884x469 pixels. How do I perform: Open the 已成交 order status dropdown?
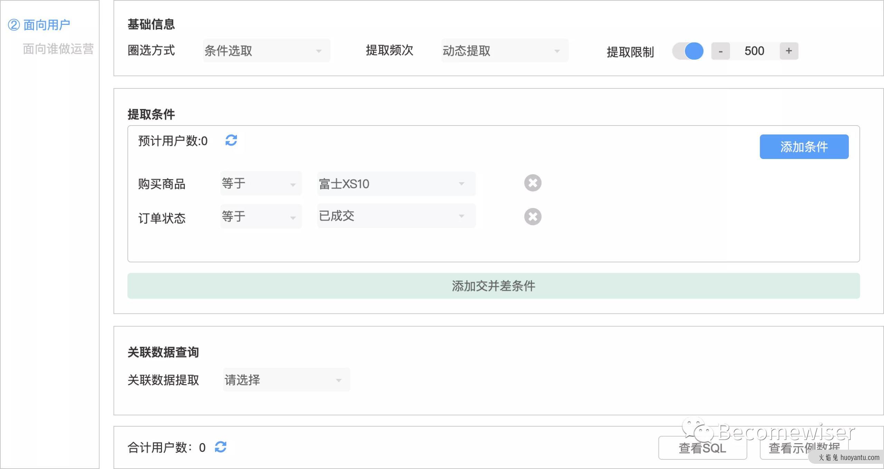(396, 216)
